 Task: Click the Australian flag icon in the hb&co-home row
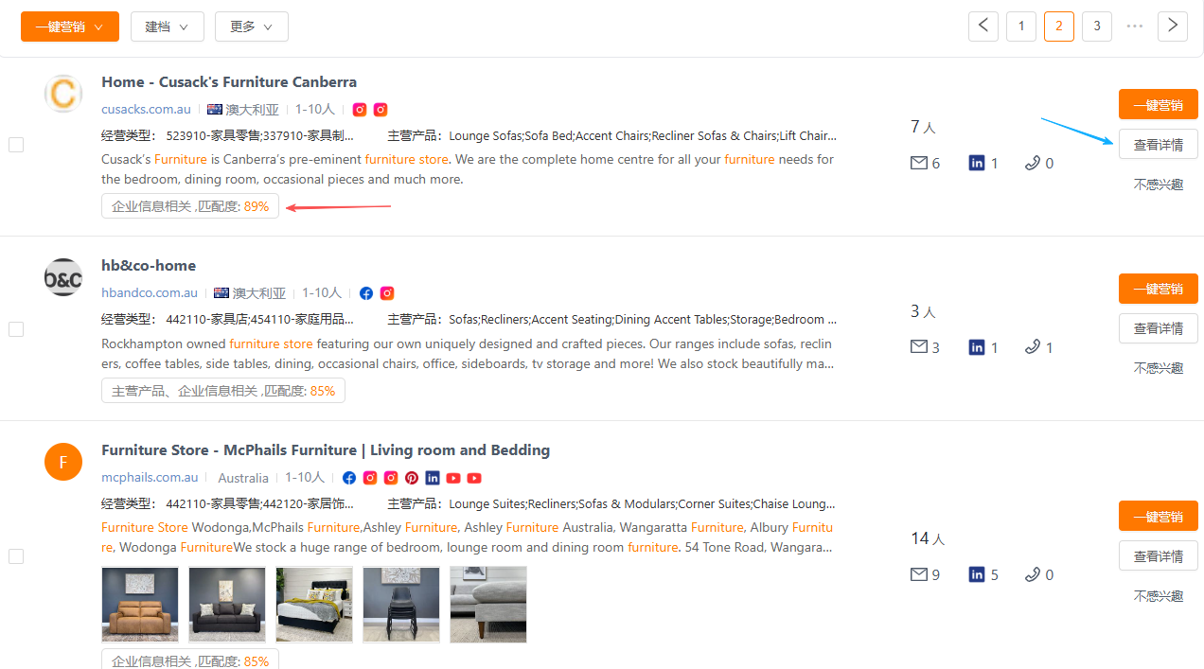[x=221, y=293]
